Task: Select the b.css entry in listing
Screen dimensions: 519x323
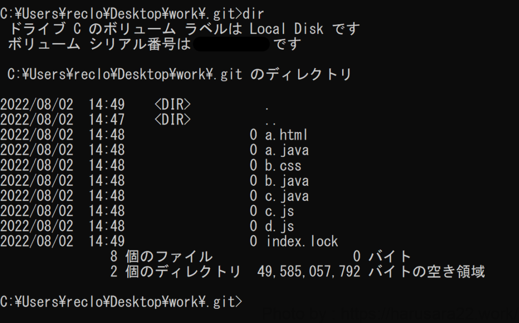Action: (283, 166)
